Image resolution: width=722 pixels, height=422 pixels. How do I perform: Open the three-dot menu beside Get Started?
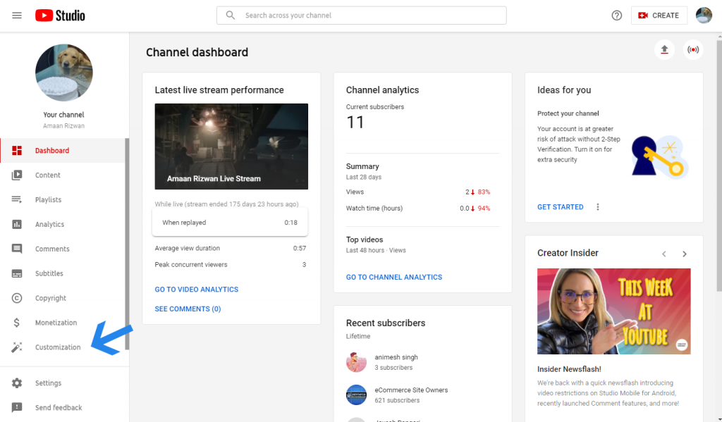(x=598, y=207)
